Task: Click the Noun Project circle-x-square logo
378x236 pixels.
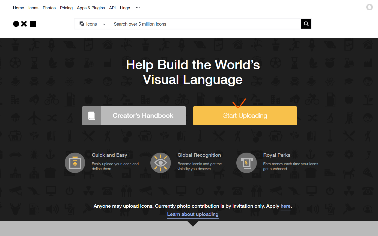Action: (25, 24)
